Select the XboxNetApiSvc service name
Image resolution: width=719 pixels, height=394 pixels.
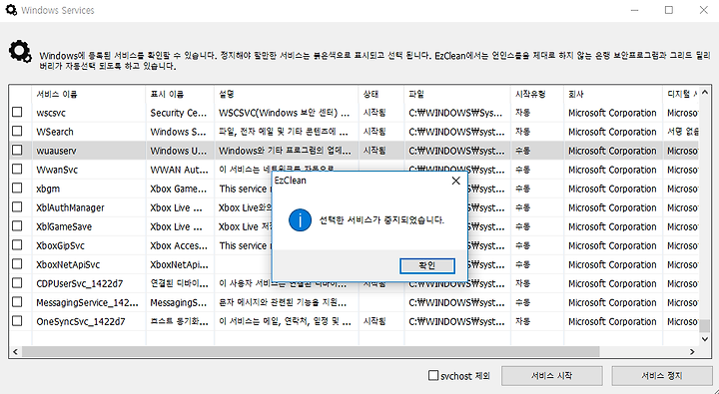pyautogui.click(x=68, y=264)
